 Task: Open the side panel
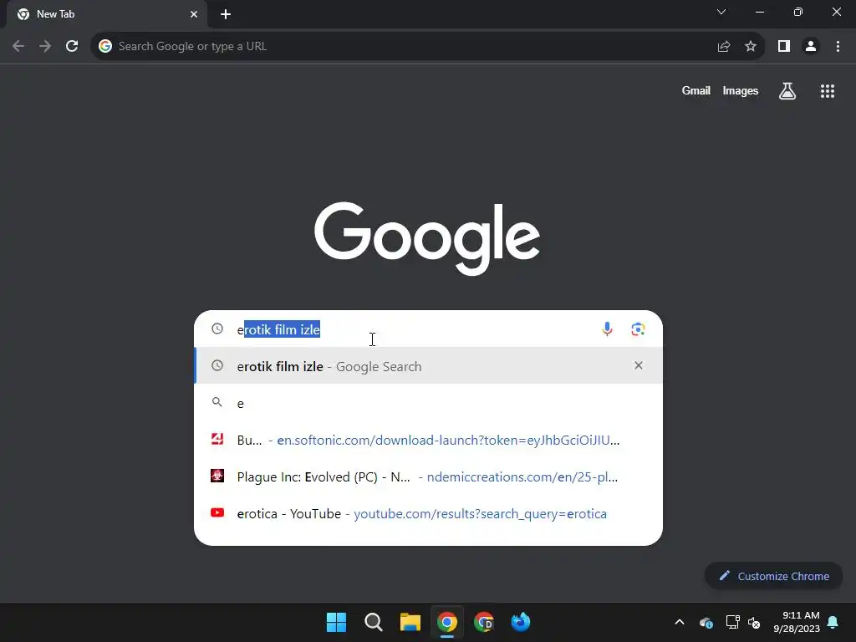click(784, 47)
